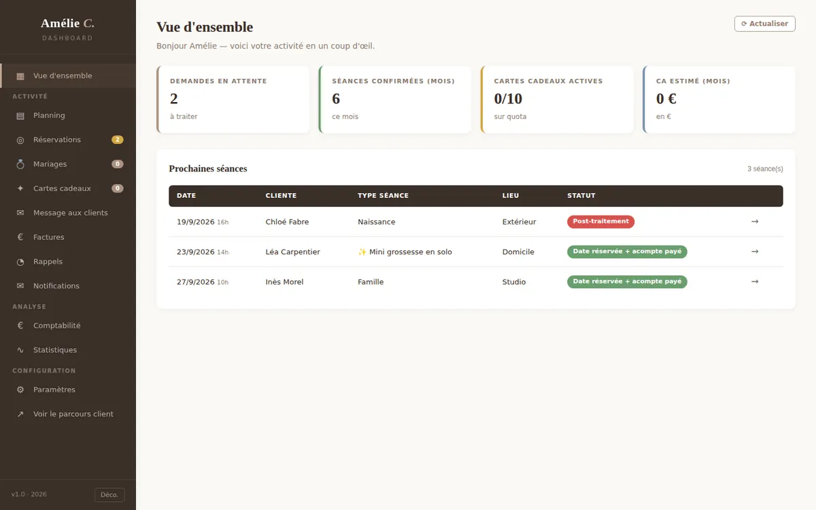This screenshot has height=510, width=816.
Task: Click the DATE column header
Action: point(186,196)
